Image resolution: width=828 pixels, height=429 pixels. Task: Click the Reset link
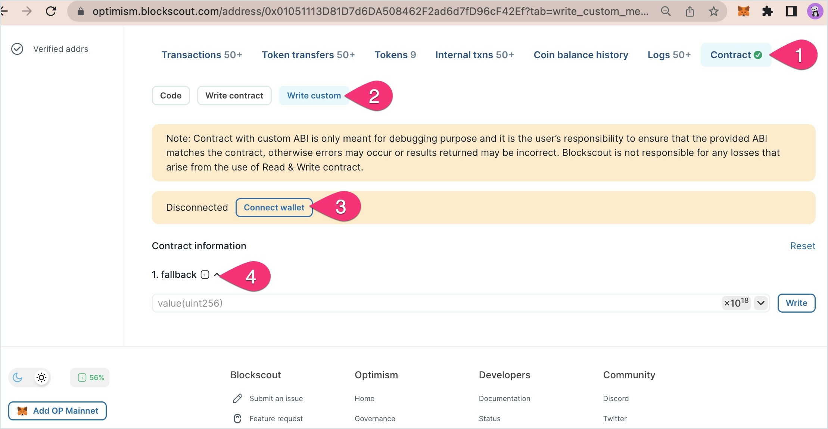tap(802, 246)
